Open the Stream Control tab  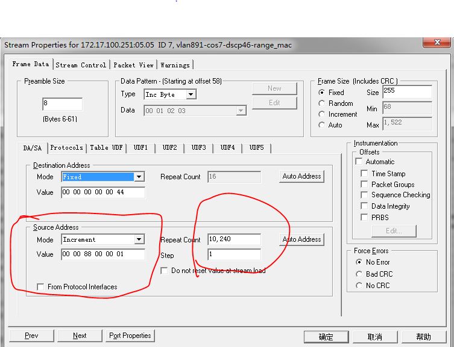81,65
